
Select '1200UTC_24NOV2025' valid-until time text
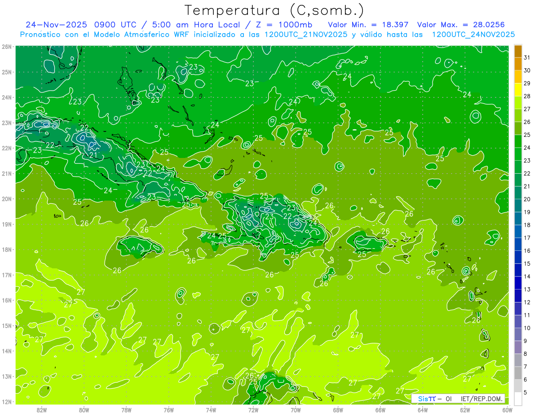(473, 35)
